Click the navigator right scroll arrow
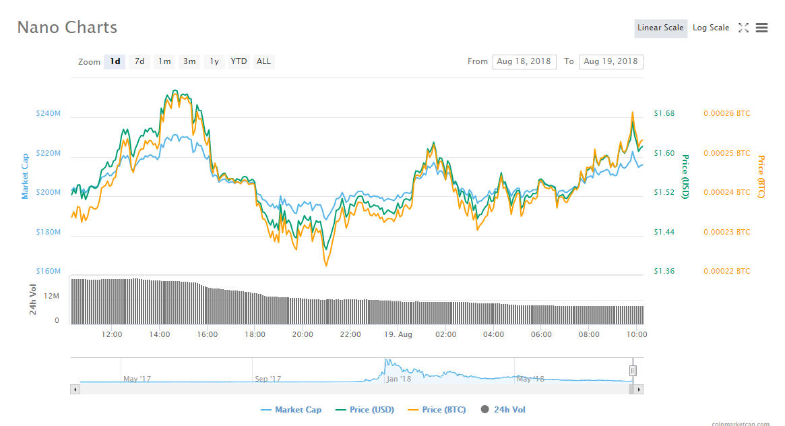Screen dimensions: 785x426 pos(639,390)
